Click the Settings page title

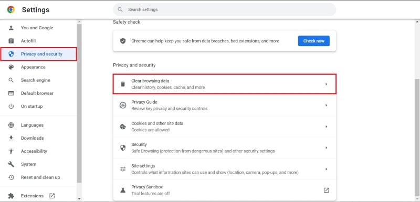[x=36, y=10]
